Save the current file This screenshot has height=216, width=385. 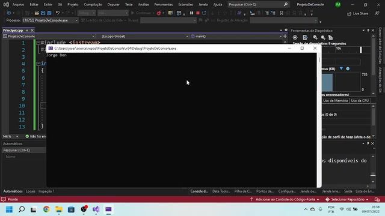[x=43, y=13]
